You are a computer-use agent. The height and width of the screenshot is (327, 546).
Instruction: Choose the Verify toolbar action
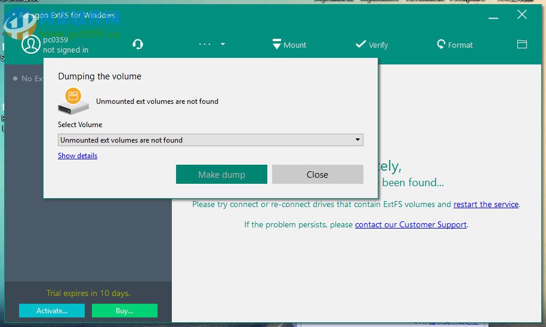(x=372, y=45)
